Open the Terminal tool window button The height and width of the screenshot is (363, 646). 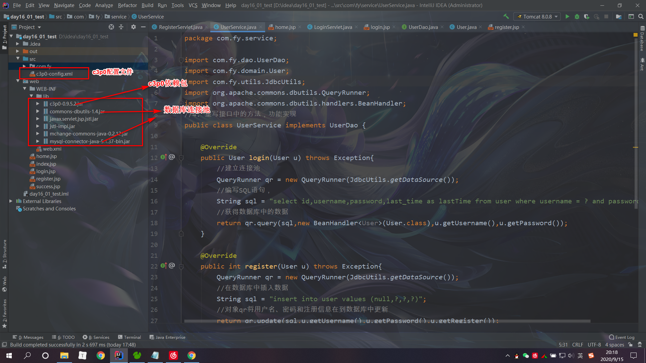coord(130,337)
